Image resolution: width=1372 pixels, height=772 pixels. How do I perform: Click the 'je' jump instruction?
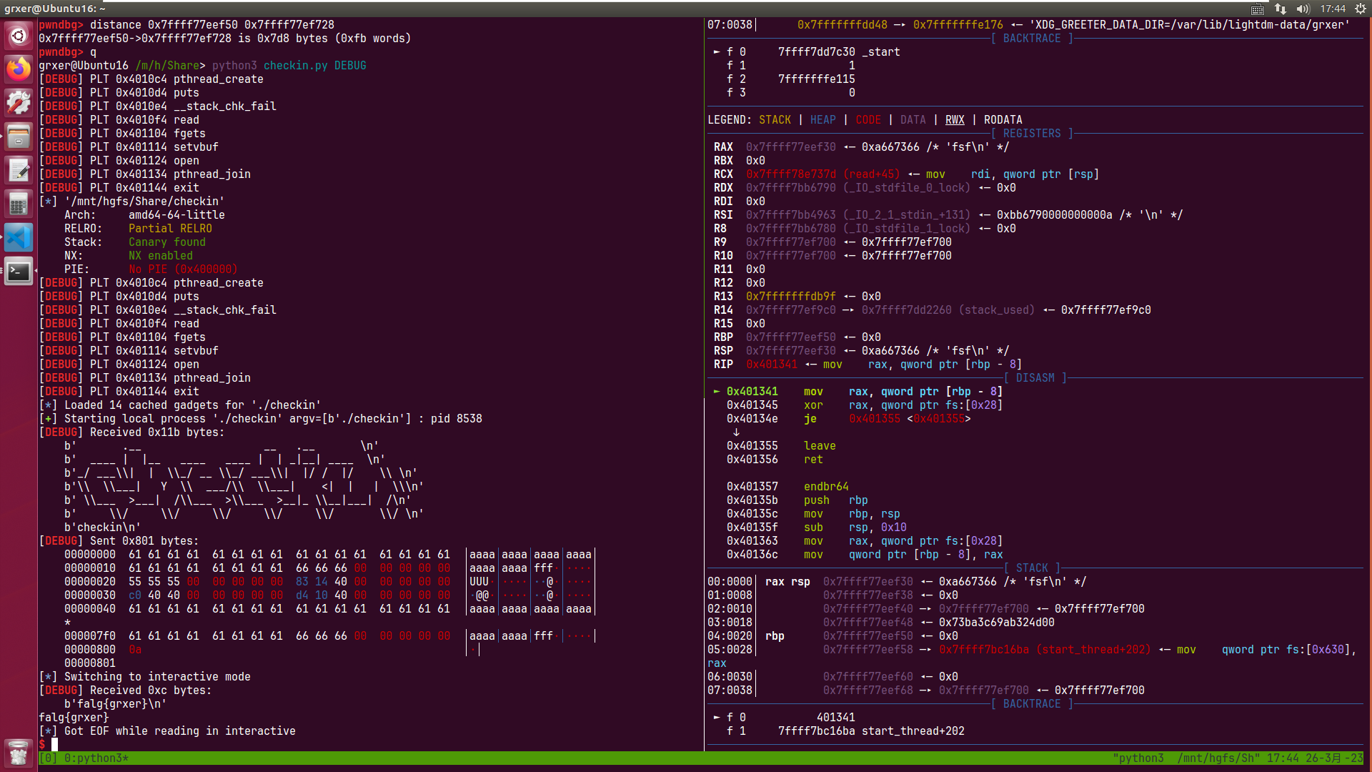click(x=810, y=419)
